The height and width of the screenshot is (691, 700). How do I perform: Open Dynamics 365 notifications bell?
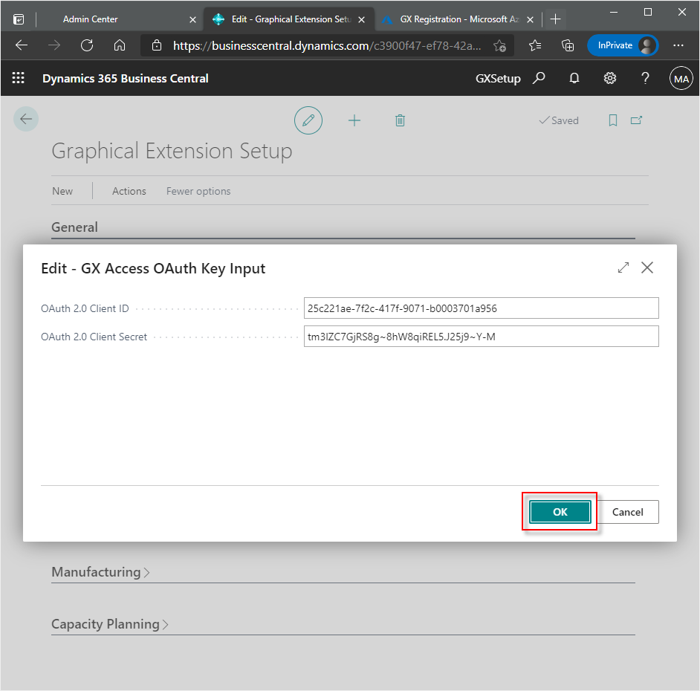point(574,78)
